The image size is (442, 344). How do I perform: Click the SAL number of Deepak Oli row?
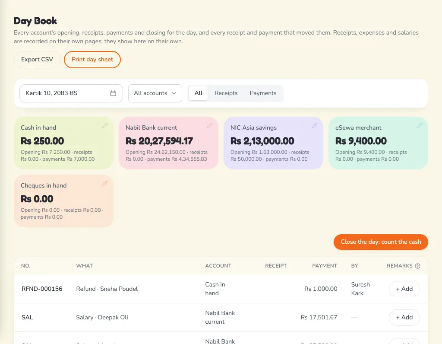(27, 318)
